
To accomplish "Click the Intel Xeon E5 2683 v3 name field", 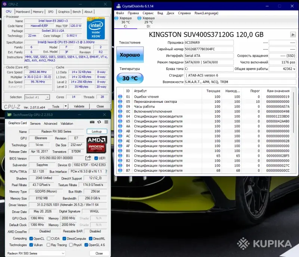I will pos(53,21).
